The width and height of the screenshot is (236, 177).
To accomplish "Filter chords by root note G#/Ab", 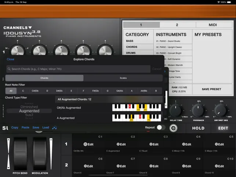I will (120, 91).
